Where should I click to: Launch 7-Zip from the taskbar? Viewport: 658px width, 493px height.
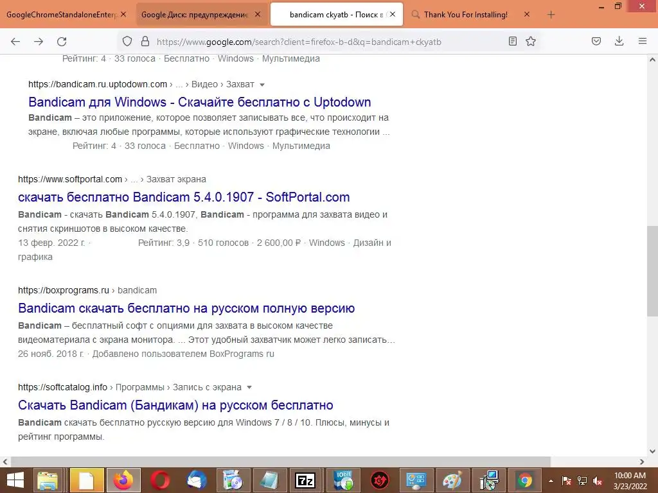click(305, 480)
